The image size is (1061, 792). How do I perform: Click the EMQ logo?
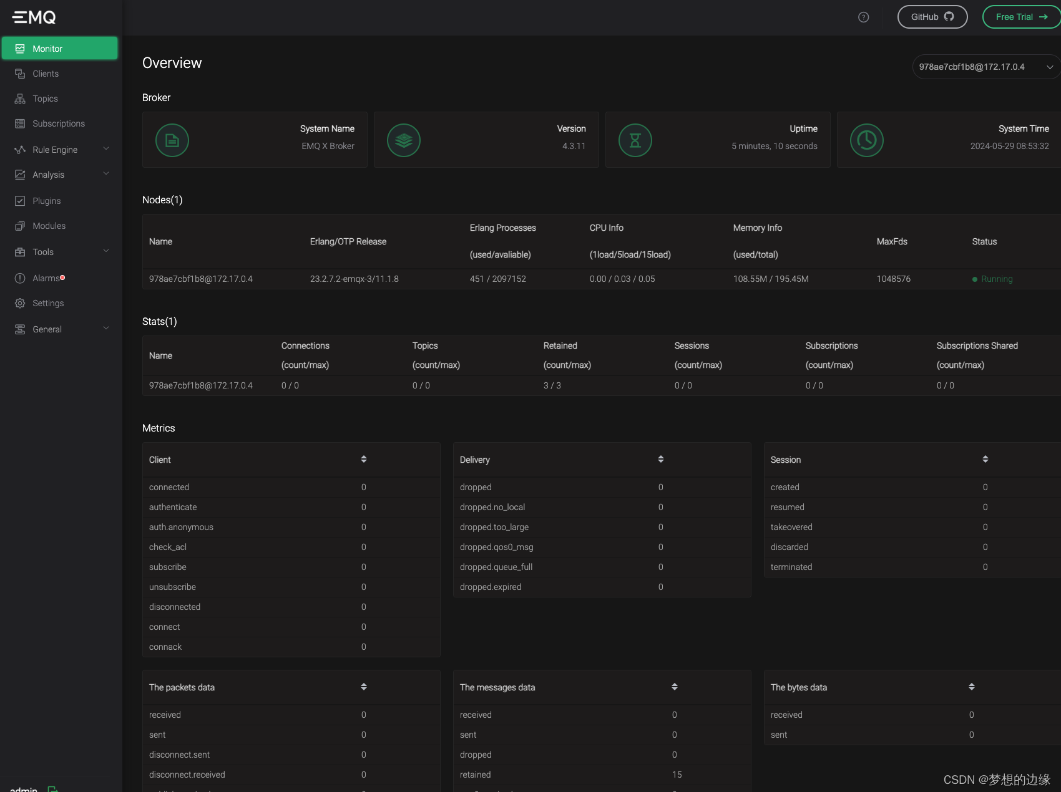point(34,17)
